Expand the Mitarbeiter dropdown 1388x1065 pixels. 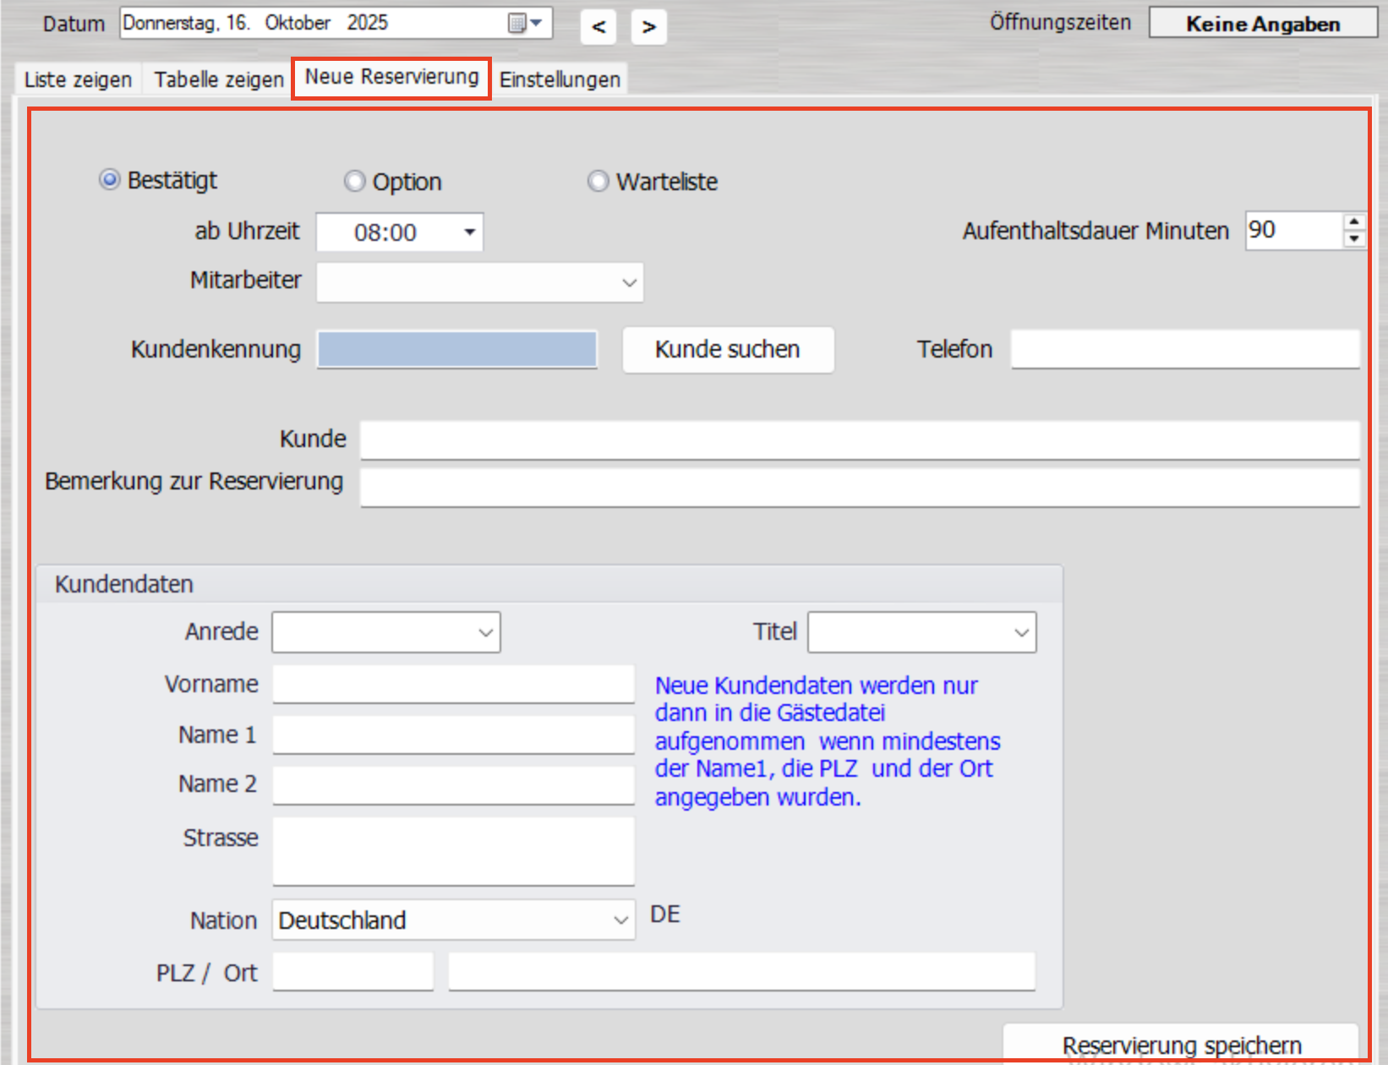pyautogui.click(x=628, y=283)
